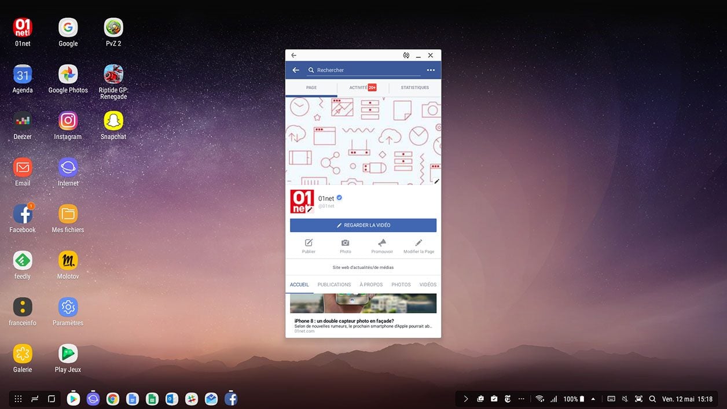Launch Chrome from the taskbar
727x409 pixels.
pyautogui.click(x=113, y=399)
